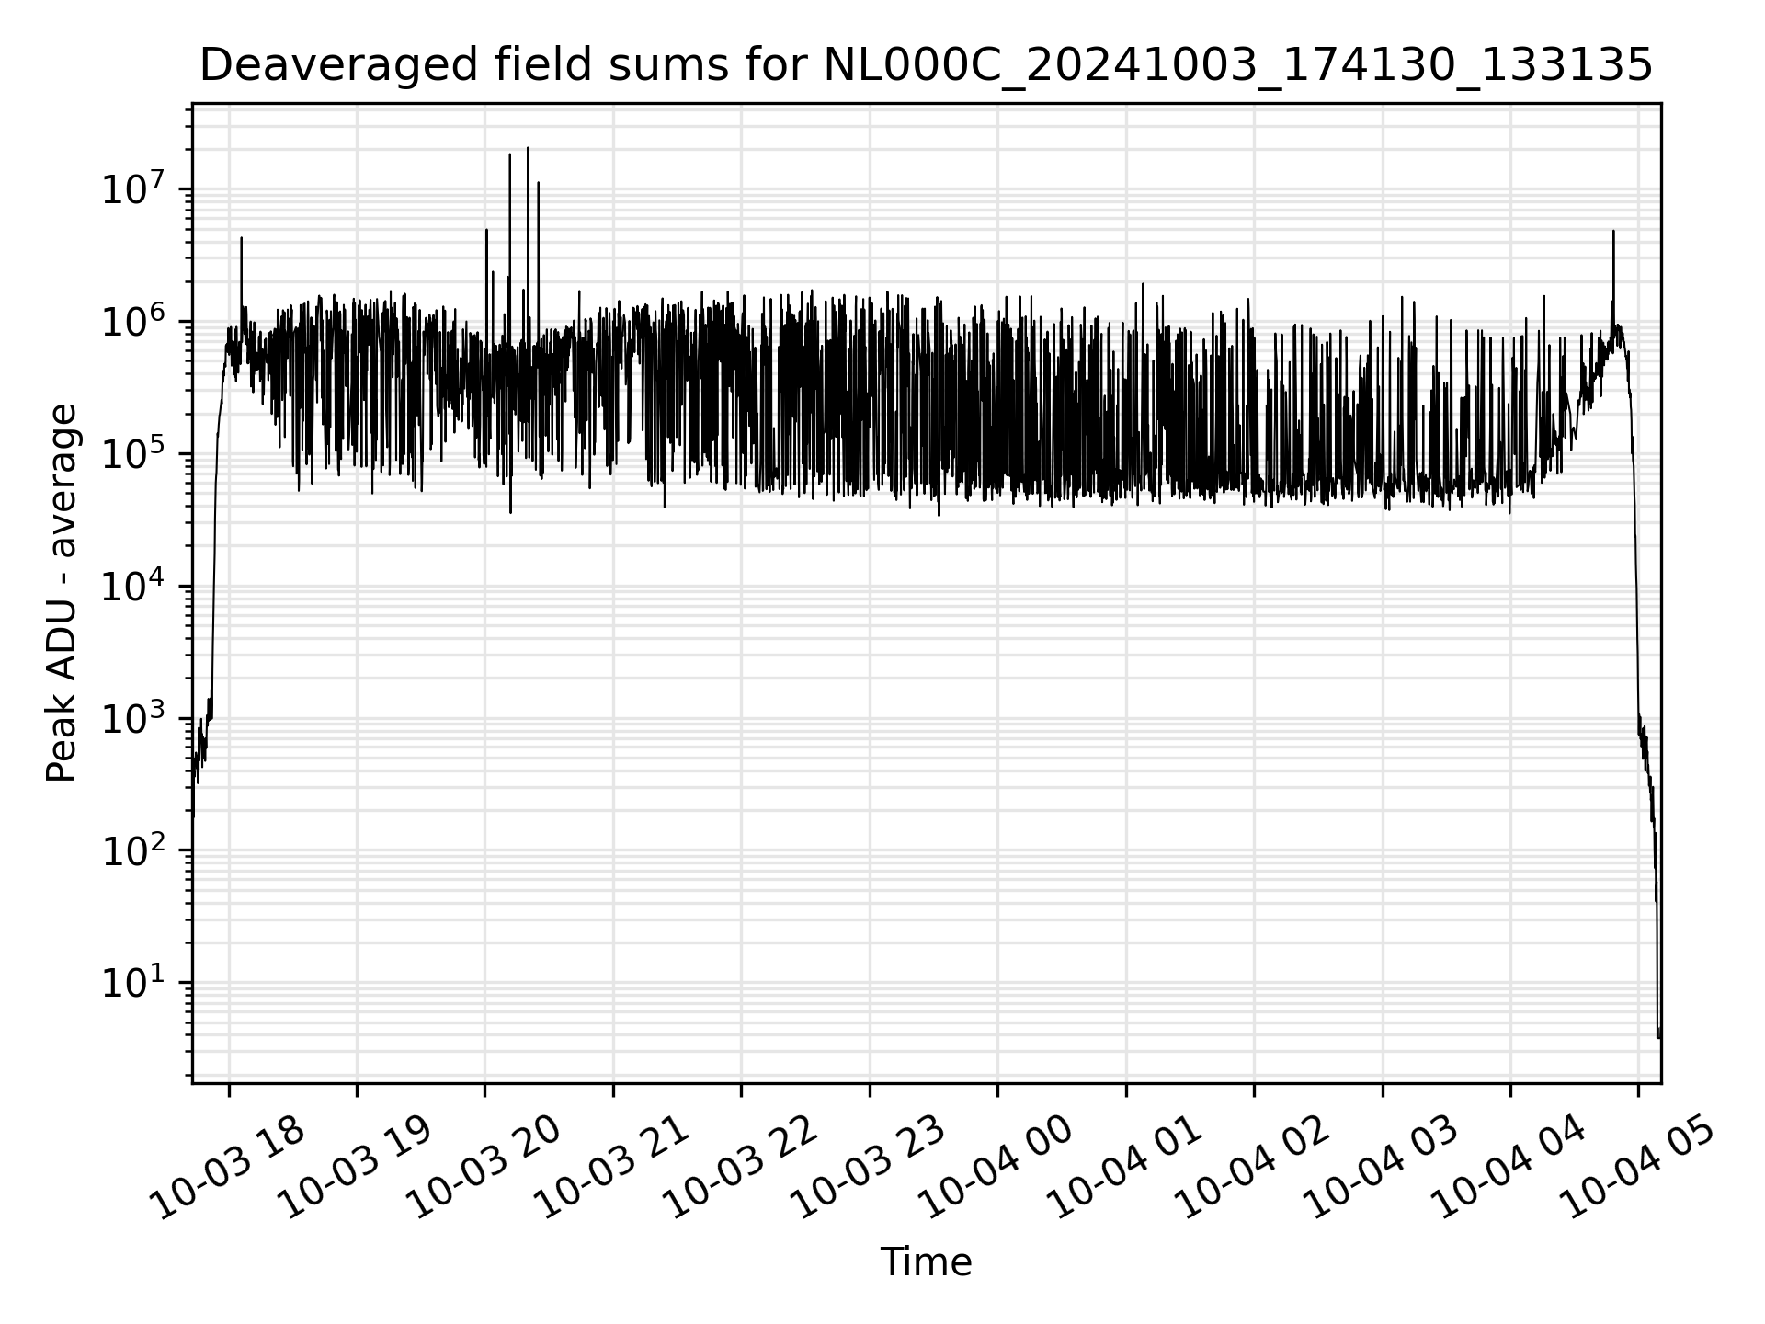Click the x-axis tick label '10-03 23'
The height and width of the screenshot is (1324, 1765).
click(x=869, y=1167)
